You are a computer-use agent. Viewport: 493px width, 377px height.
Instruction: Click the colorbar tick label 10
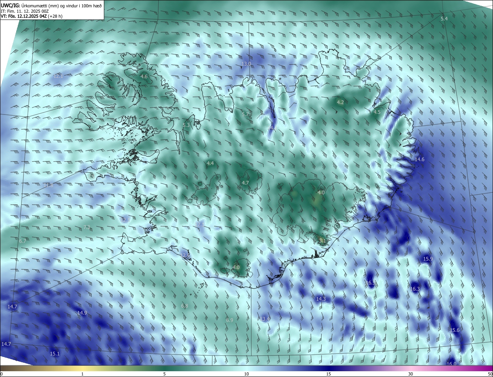coord(246,374)
